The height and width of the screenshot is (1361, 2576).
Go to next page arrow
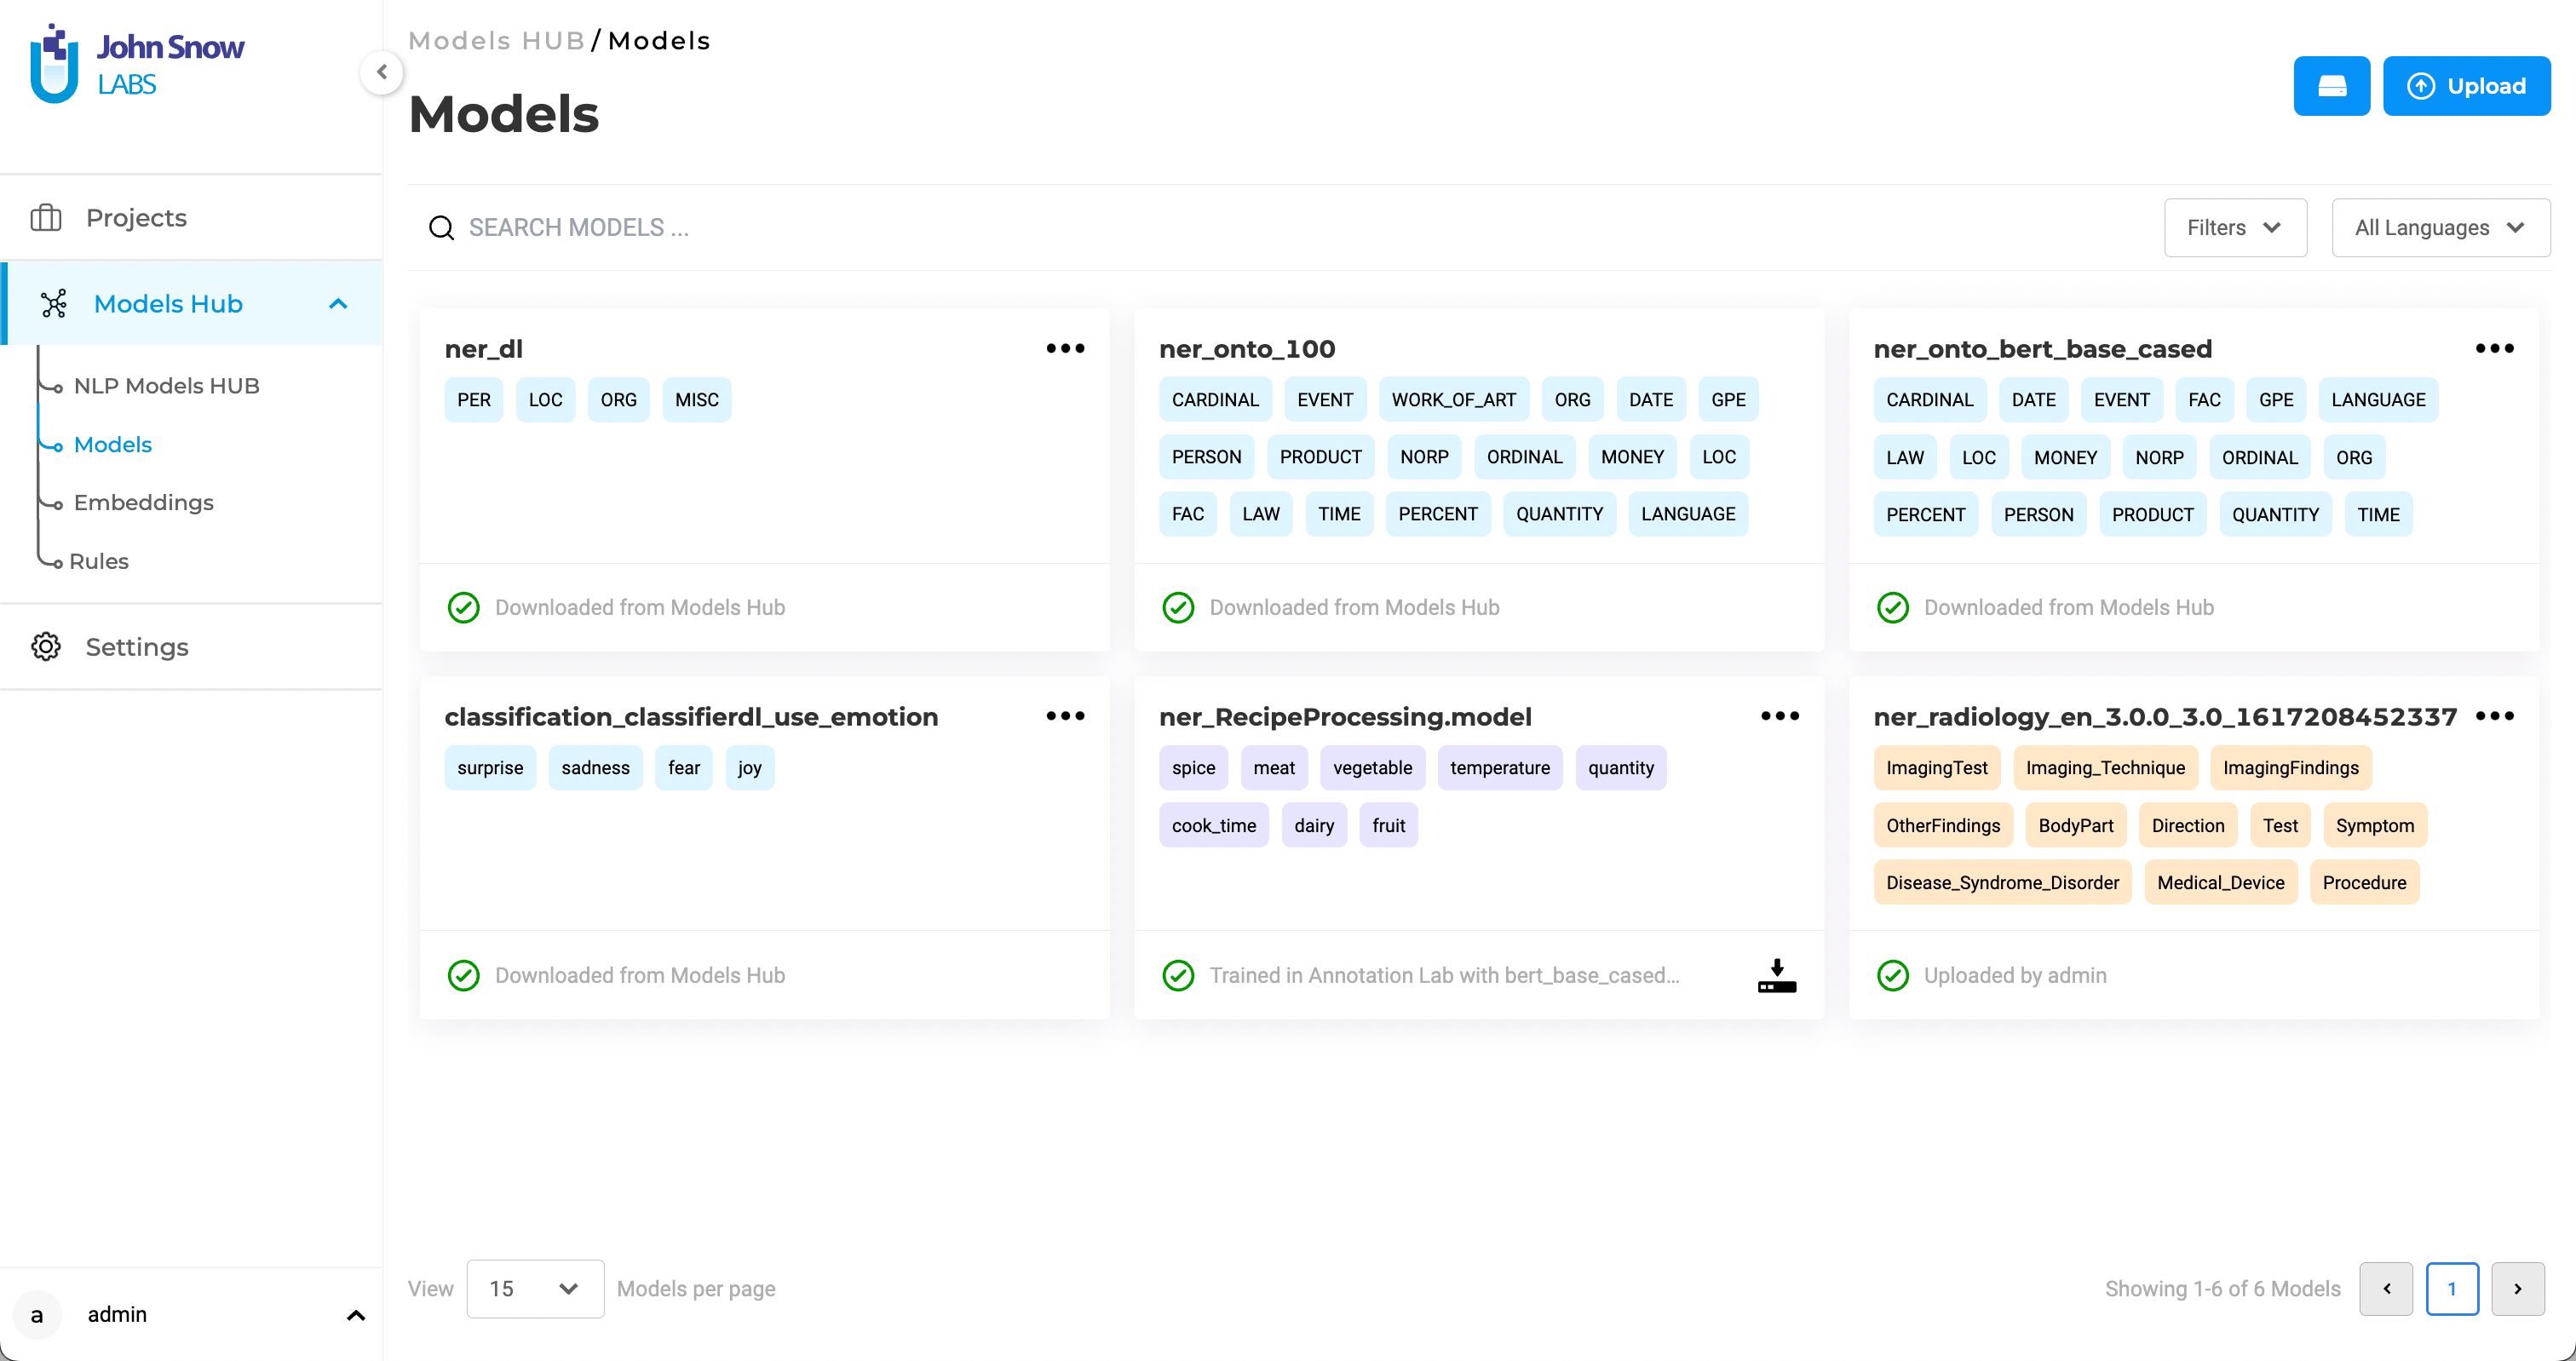coord(2517,1289)
